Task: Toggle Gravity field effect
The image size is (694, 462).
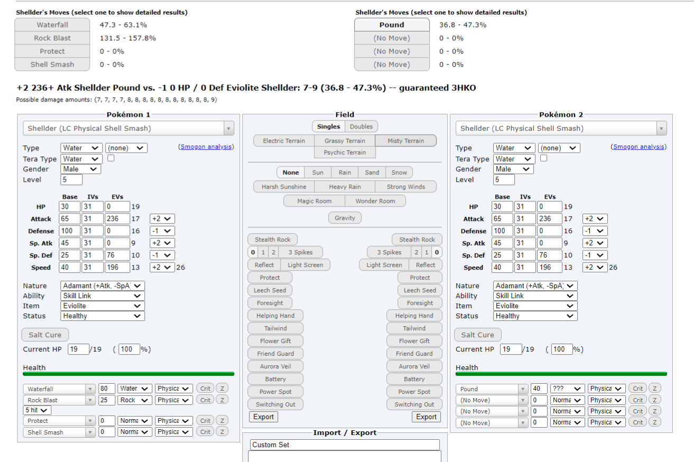Action: (x=345, y=218)
